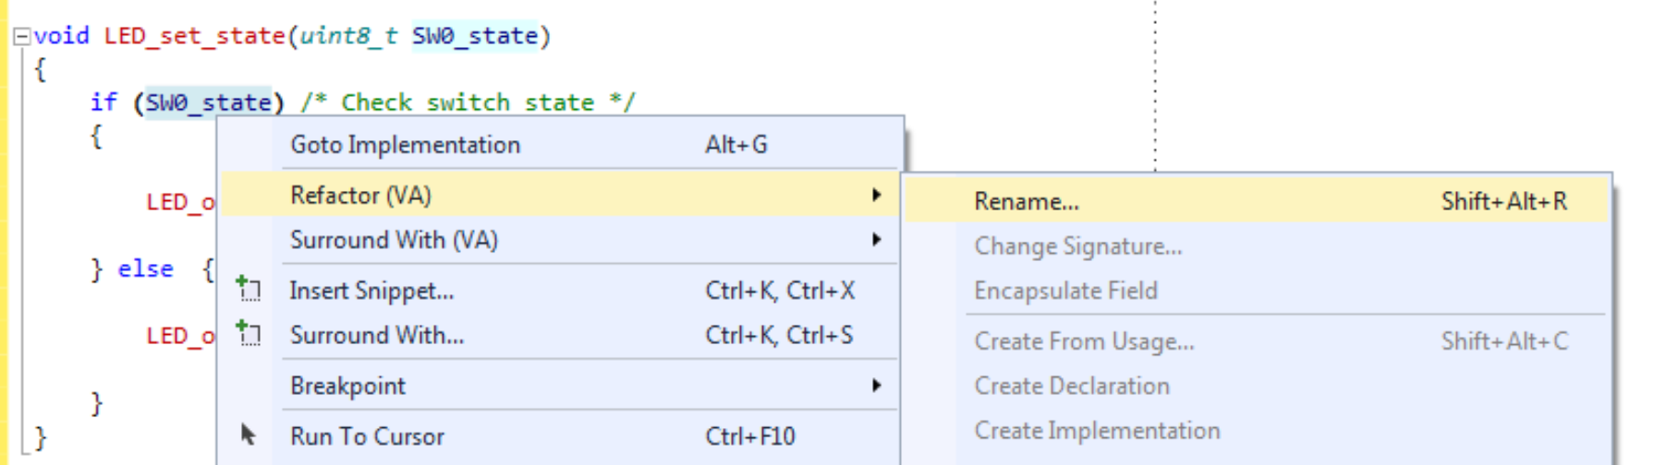Open the Breakpoint menu item

[347, 386]
